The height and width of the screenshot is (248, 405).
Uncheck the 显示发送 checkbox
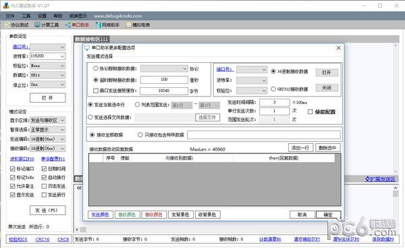coord(12,195)
